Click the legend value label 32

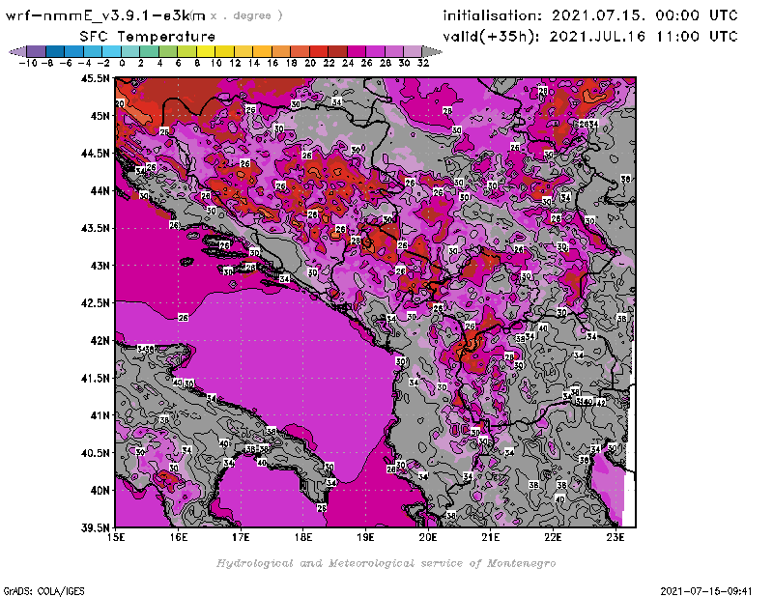coord(423,63)
